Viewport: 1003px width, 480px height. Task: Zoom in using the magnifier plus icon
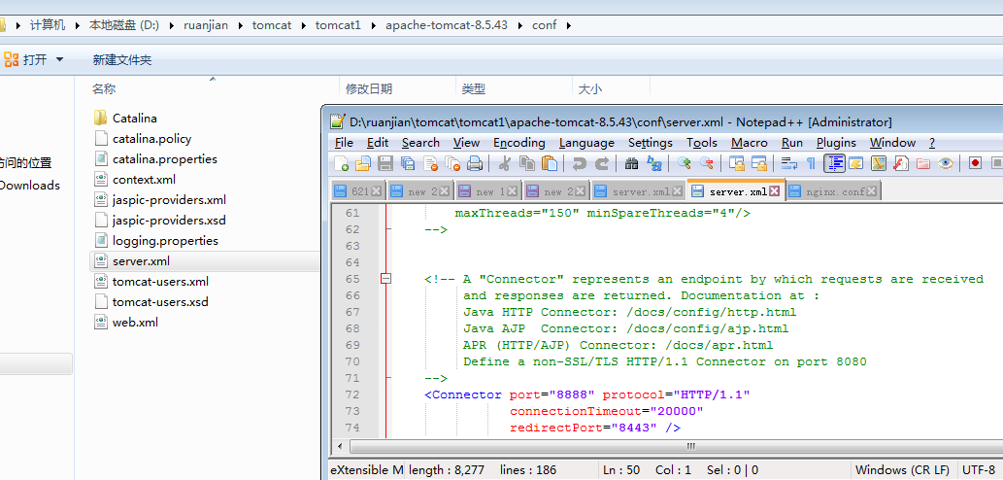[684, 163]
